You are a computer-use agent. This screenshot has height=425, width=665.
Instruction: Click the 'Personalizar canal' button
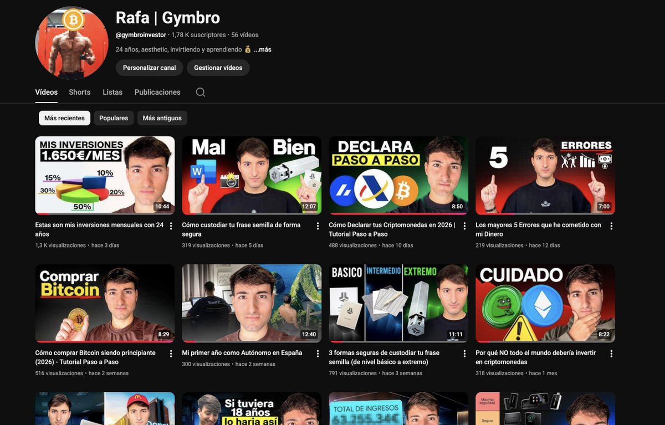point(149,68)
